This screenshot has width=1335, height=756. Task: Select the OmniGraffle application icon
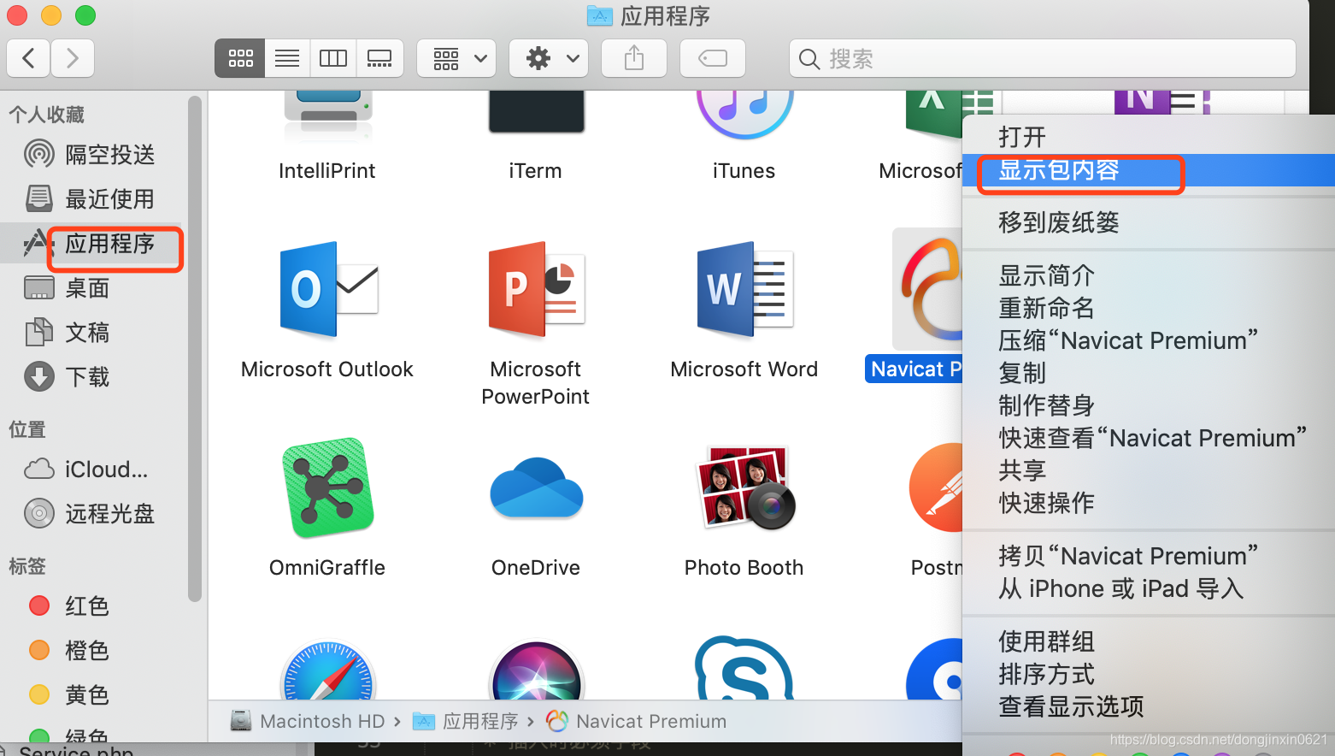coord(327,488)
